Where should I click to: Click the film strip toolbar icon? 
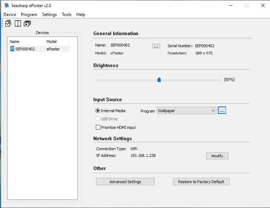pos(18,24)
